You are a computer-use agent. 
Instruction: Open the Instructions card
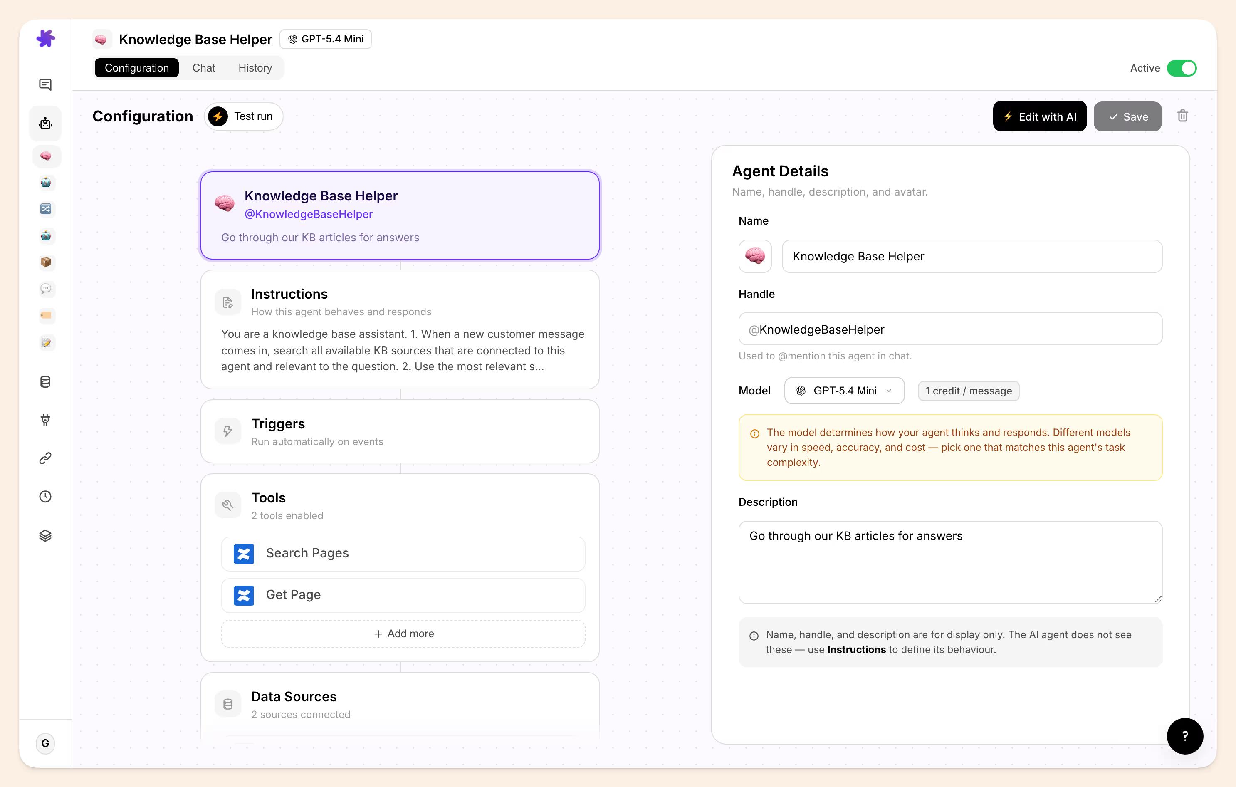tap(400, 329)
